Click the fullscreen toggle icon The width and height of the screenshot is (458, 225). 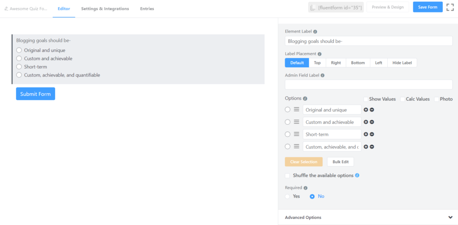[450, 7]
